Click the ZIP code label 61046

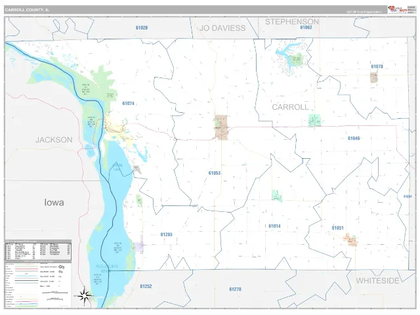(x=354, y=138)
